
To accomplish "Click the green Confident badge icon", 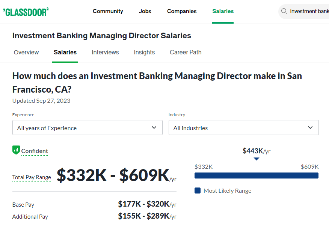I will (16, 150).
